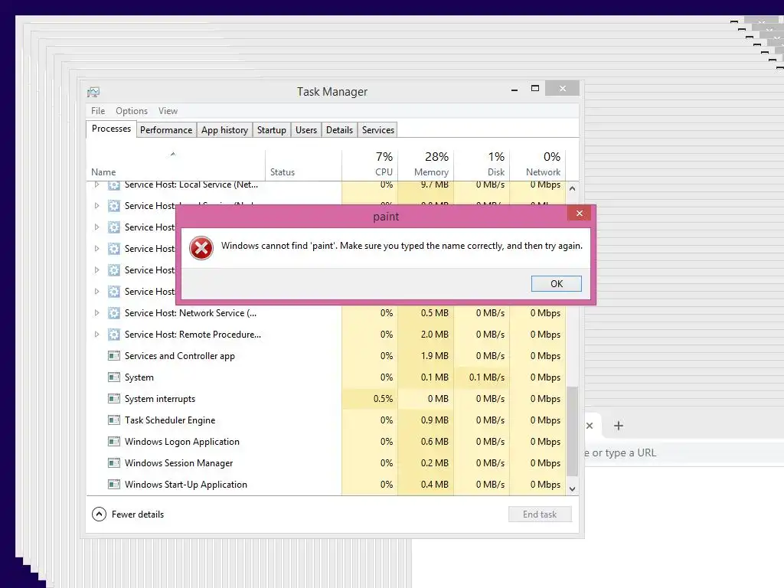Screen dimensions: 784x588
Task: Sort by the Disk column header
Action: (x=482, y=165)
